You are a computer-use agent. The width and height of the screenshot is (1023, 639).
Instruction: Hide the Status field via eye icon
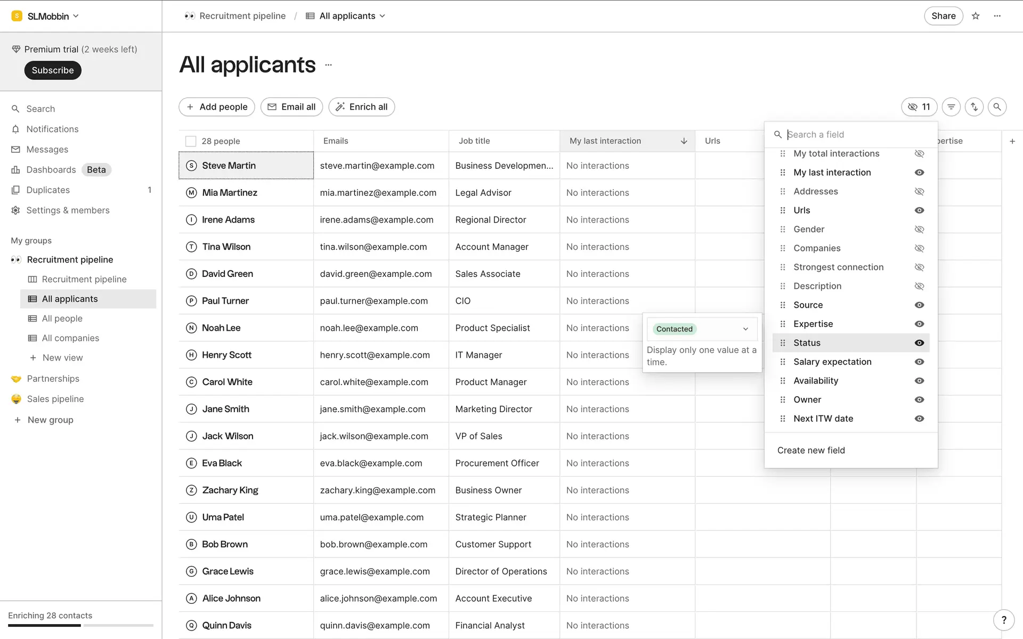click(x=919, y=343)
